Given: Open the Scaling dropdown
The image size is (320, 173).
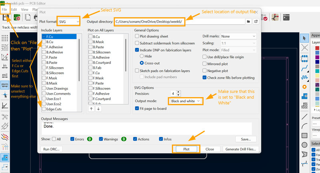Looking at the screenshot, I should click(x=238, y=43).
